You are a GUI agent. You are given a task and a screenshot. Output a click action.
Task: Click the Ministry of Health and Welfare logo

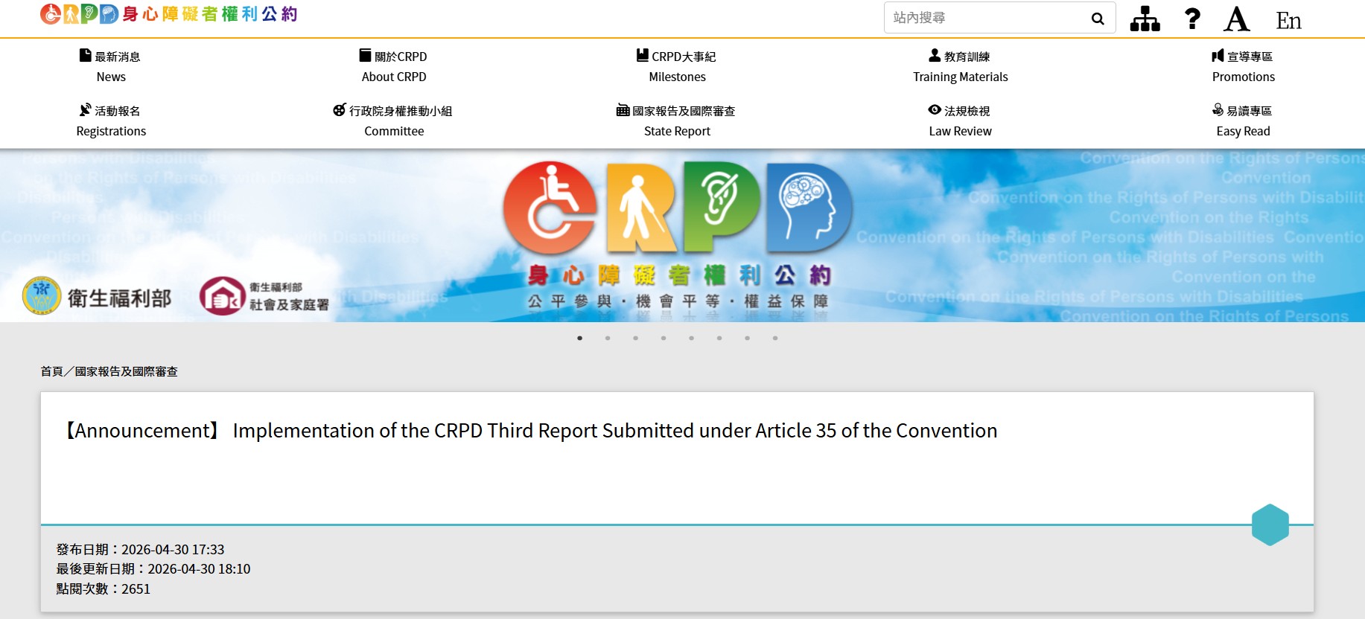[97, 297]
